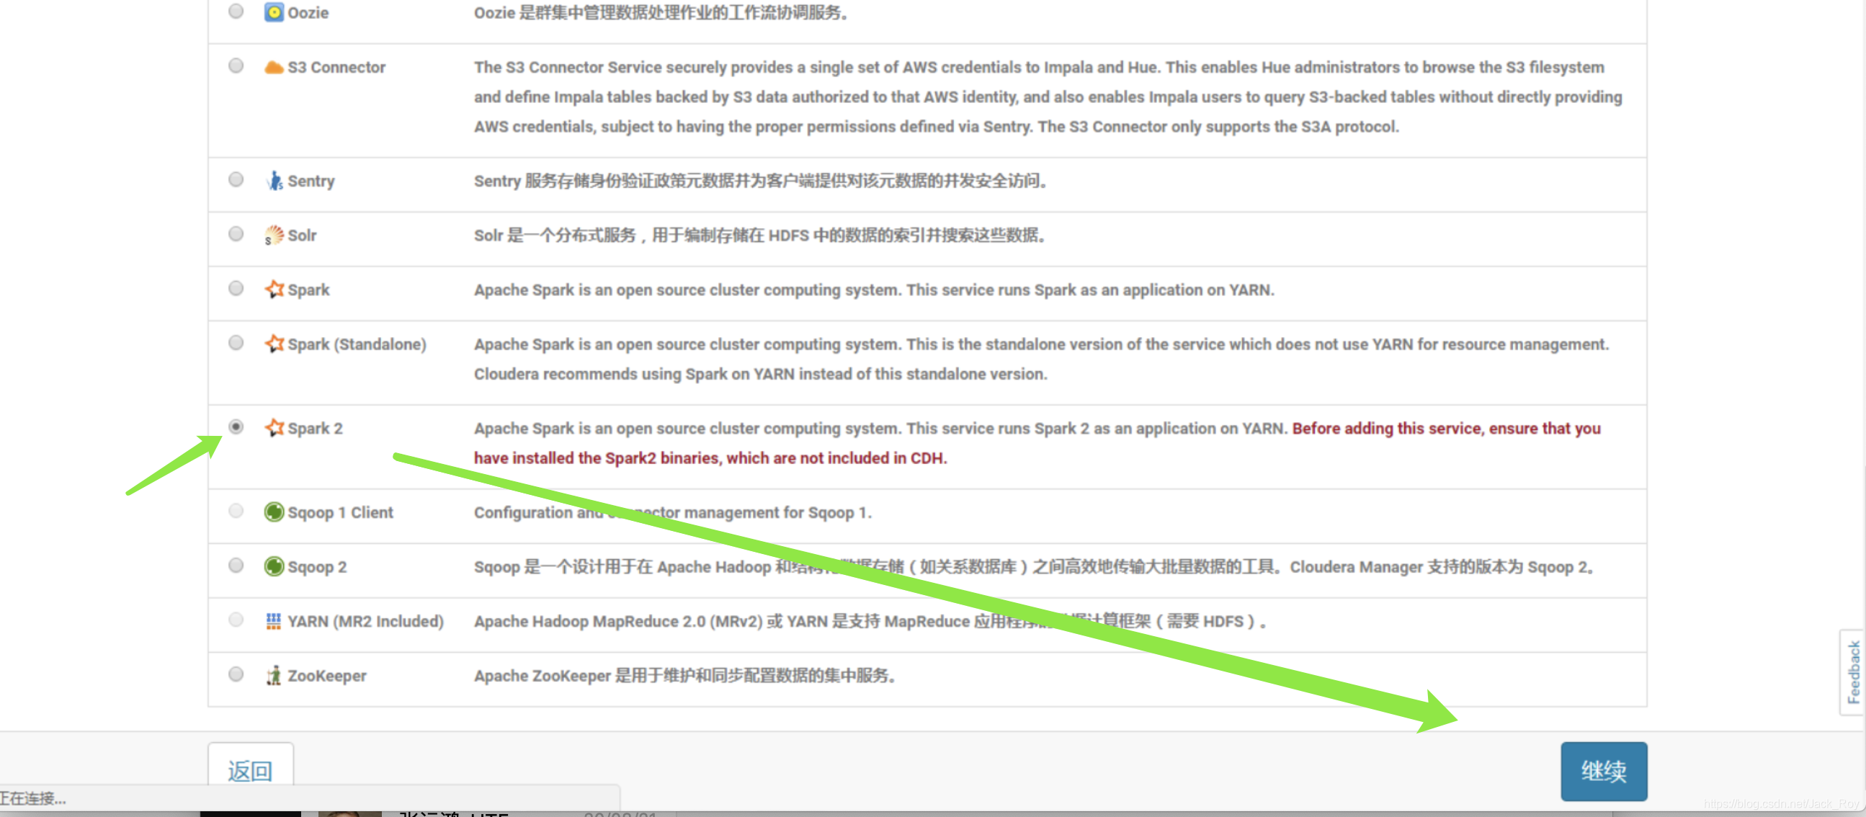Select the Sqoop 2 radio button
This screenshot has height=817, width=1866.
pos(236,565)
